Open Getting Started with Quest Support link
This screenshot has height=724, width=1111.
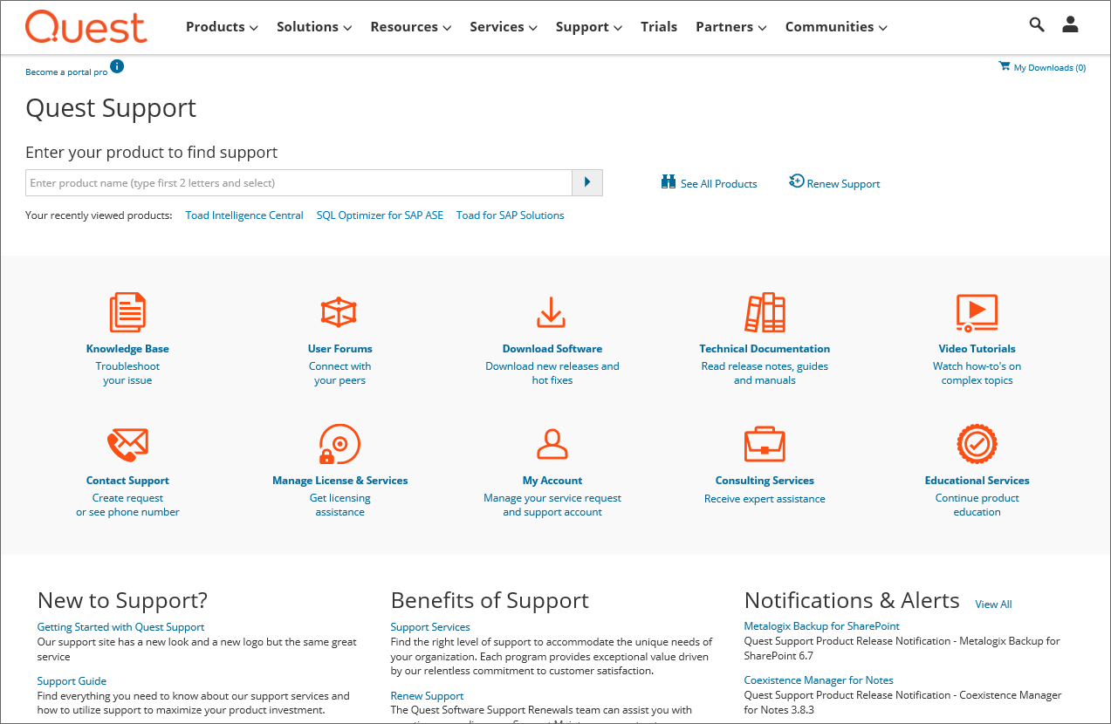coord(120,627)
